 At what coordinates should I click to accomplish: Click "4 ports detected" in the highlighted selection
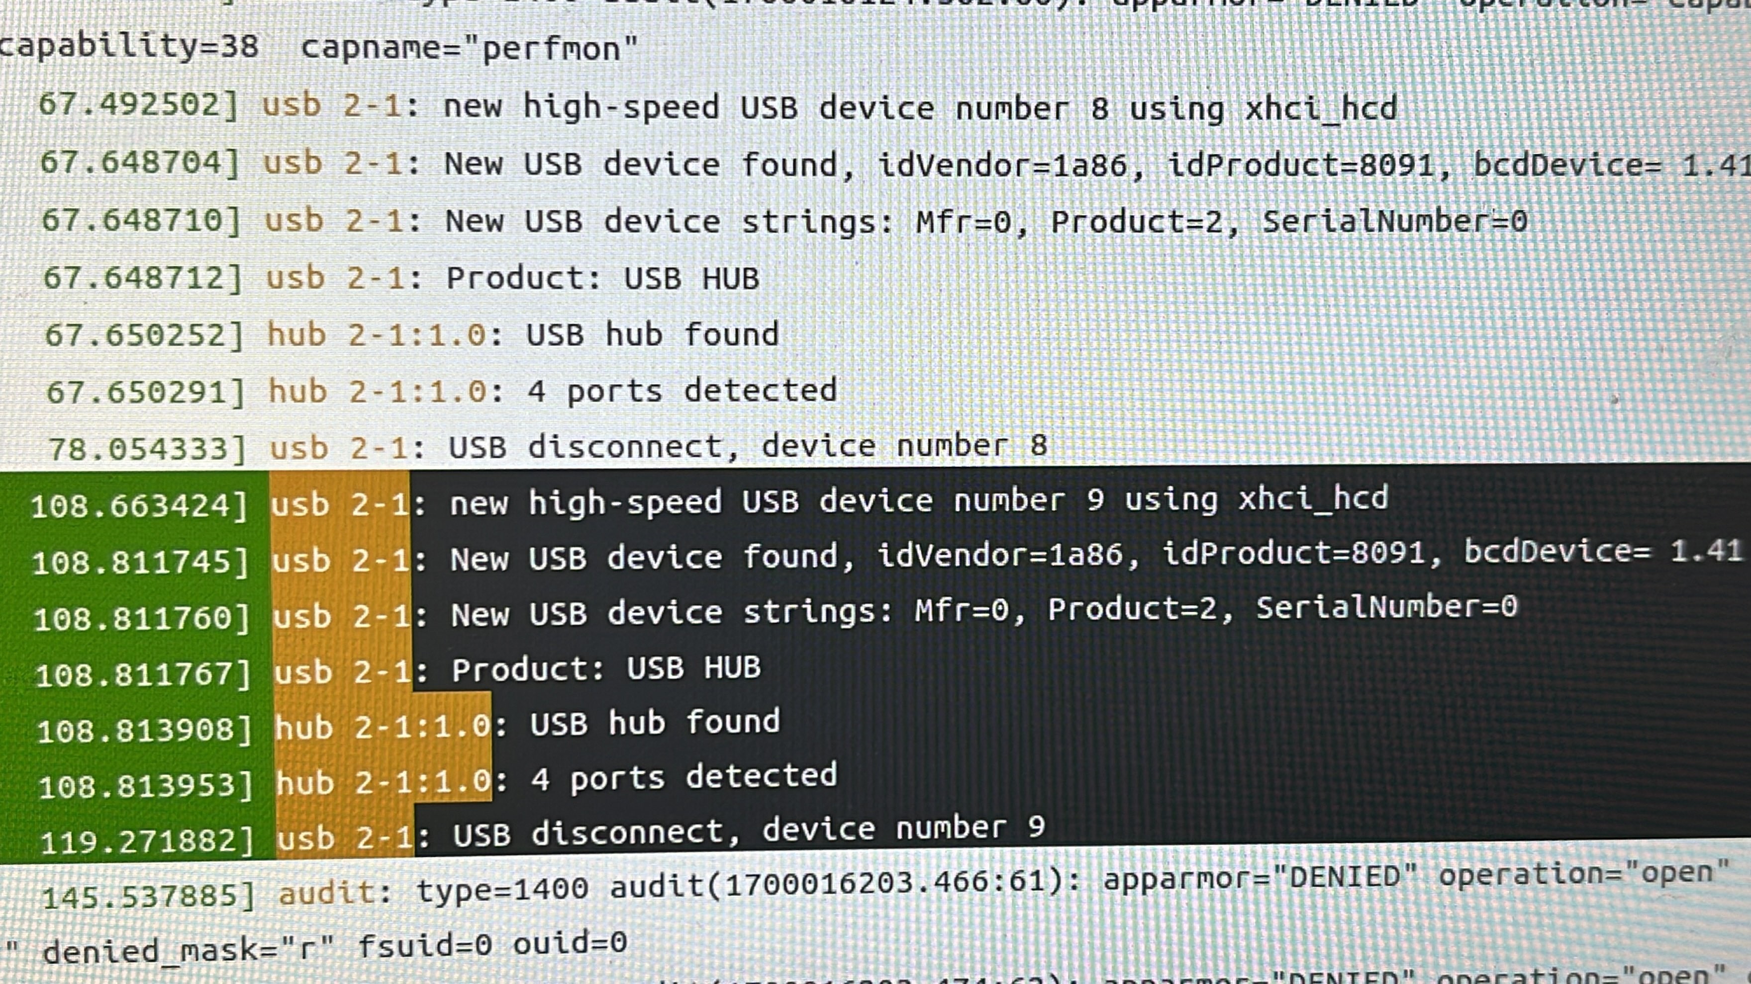tap(683, 777)
